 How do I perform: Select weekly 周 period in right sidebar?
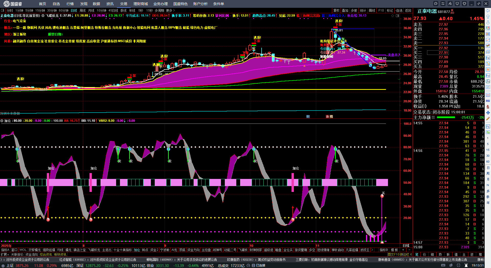coord(488,173)
